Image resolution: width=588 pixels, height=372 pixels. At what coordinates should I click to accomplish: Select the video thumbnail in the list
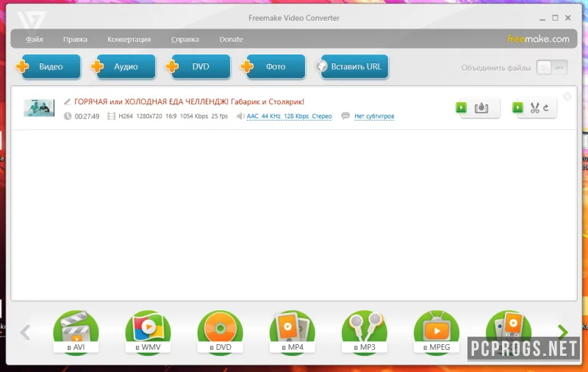click(x=39, y=108)
